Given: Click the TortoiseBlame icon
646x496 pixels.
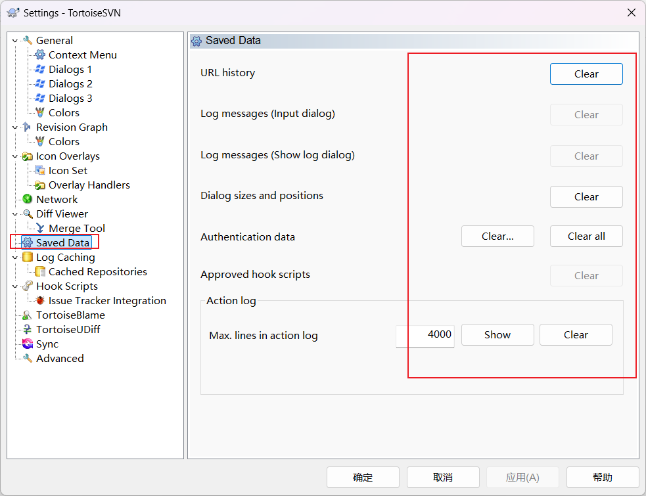Looking at the screenshot, I should (x=27, y=315).
